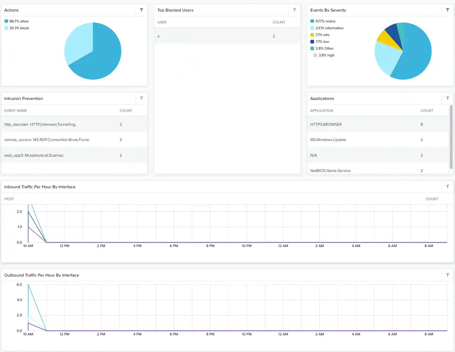455x352 pixels.
Task: Open the Applications panel filter icon
Action: tap(448, 98)
